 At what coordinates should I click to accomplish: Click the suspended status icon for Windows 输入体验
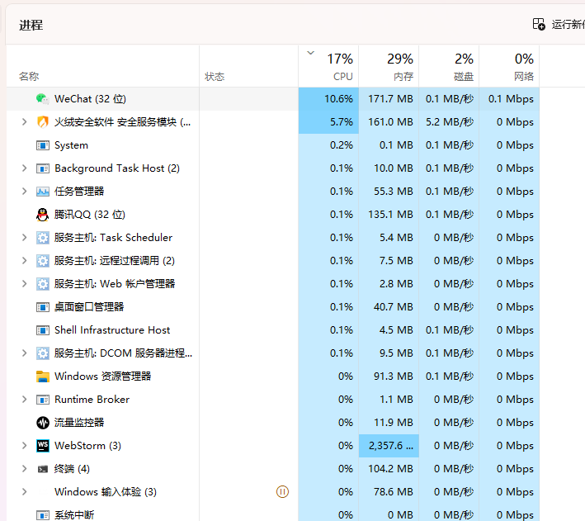(282, 492)
